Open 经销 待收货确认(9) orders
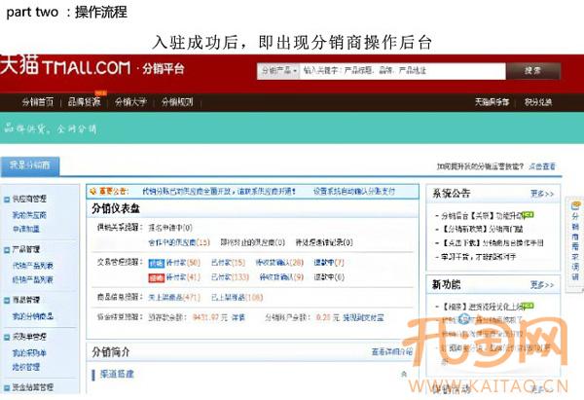The width and height of the screenshot is (584, 400). [x=281, y=277]
